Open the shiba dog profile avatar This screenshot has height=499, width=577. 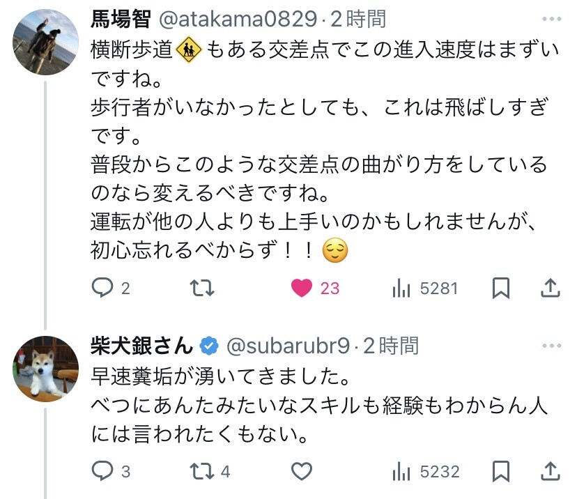click(45, 369)
